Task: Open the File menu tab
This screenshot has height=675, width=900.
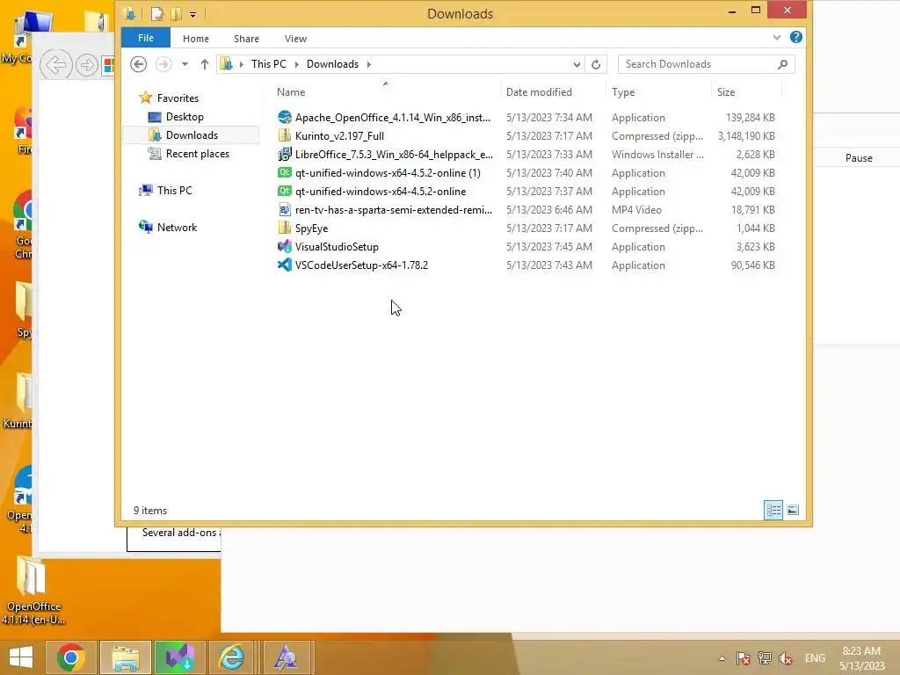Action: pos(146,38)
